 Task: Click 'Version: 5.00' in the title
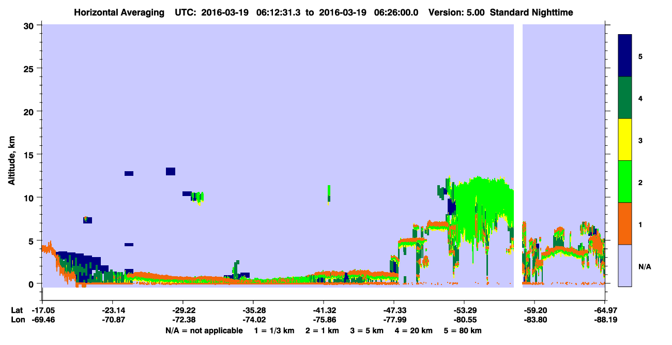click(456, 12)
